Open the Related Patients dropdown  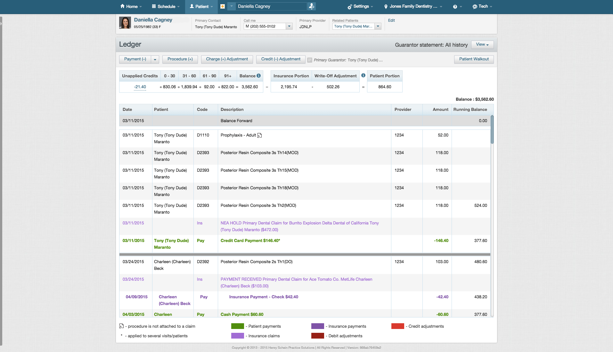point(378,26)
